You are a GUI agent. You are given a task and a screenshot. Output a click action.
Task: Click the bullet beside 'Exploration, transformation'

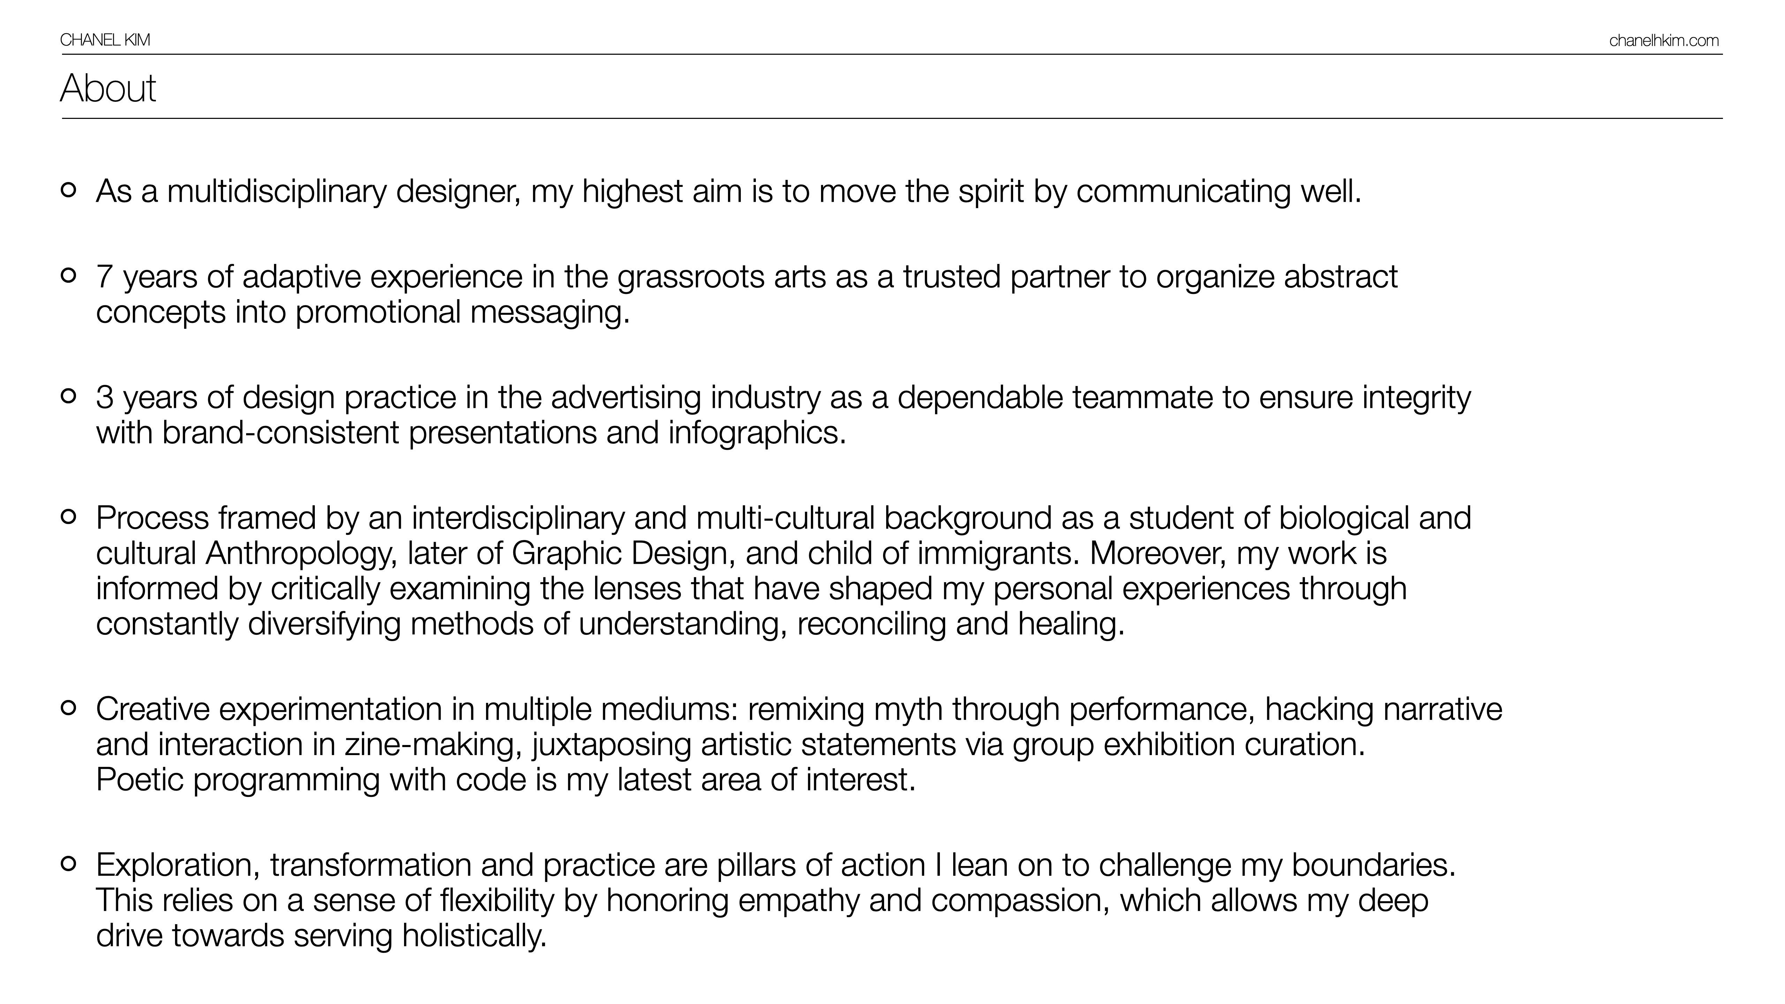[69, 864]
